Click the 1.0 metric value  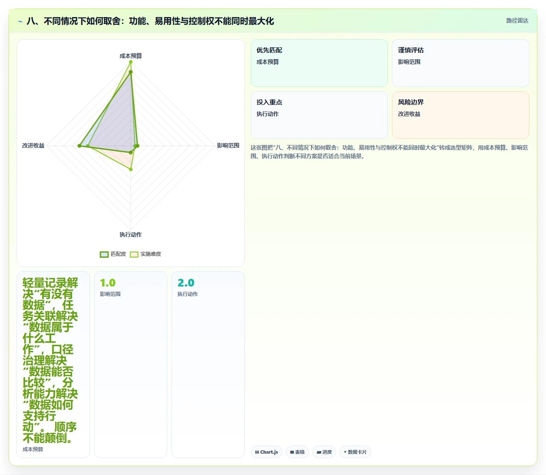pos(107,283)
